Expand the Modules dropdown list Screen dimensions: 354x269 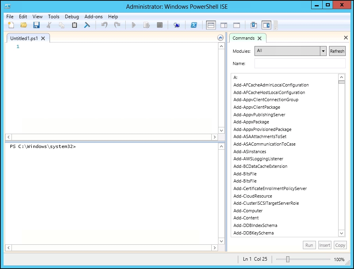323,51
